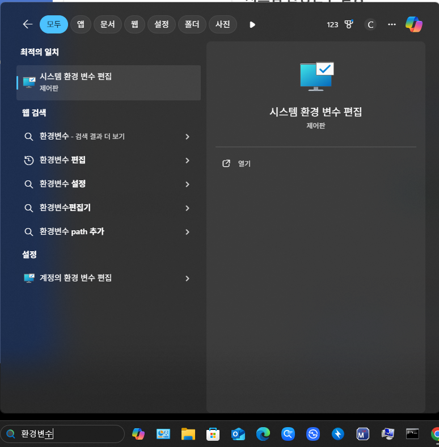Expand arrow next to 환경변수편집기

pyautogui.click(x=187, y=208)
